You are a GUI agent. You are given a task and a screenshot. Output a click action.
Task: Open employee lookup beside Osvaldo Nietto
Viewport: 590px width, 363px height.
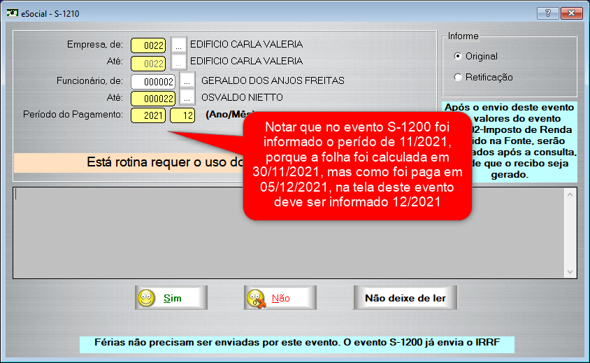(x=187, y=97)
